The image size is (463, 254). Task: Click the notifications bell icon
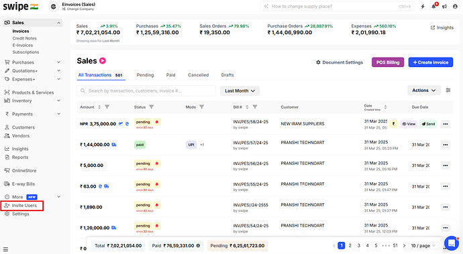click(x=433, y=6)
